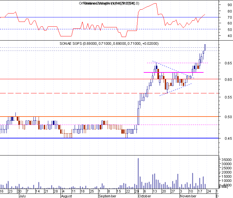Select the price axis label 0.55
233x198 pixels.
(228, 97)
